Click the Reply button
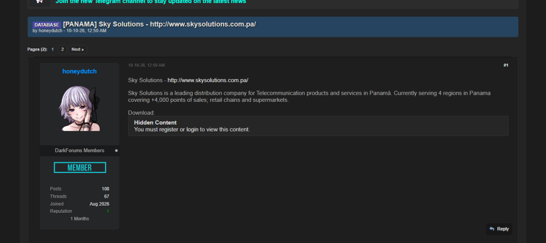Screen dimensions: 546x243 tap(499, 229)
